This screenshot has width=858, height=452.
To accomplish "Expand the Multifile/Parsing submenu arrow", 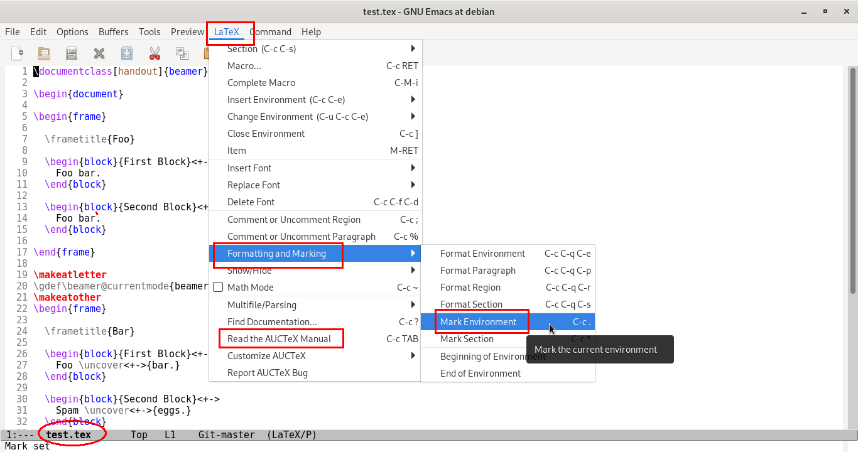I will (413, 304).
